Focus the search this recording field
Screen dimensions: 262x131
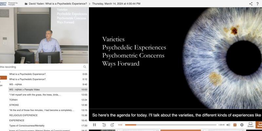tap(41, 67)
